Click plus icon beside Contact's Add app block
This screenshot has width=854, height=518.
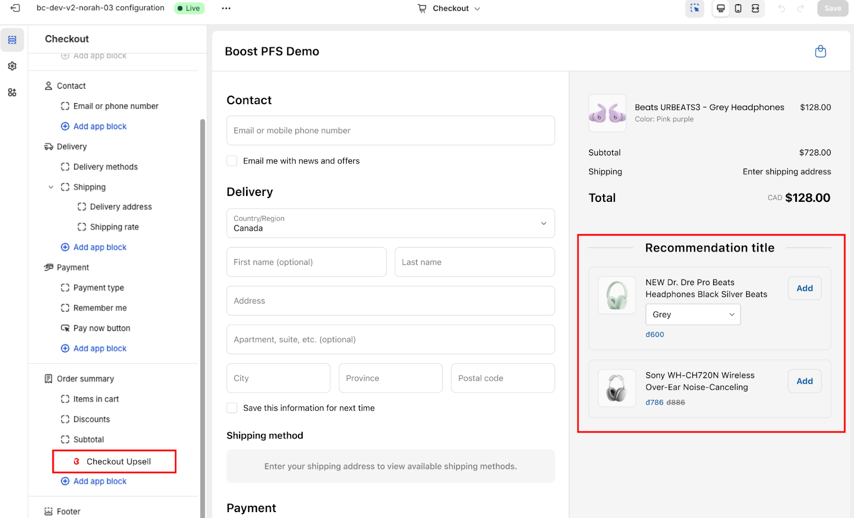[65, 127]
